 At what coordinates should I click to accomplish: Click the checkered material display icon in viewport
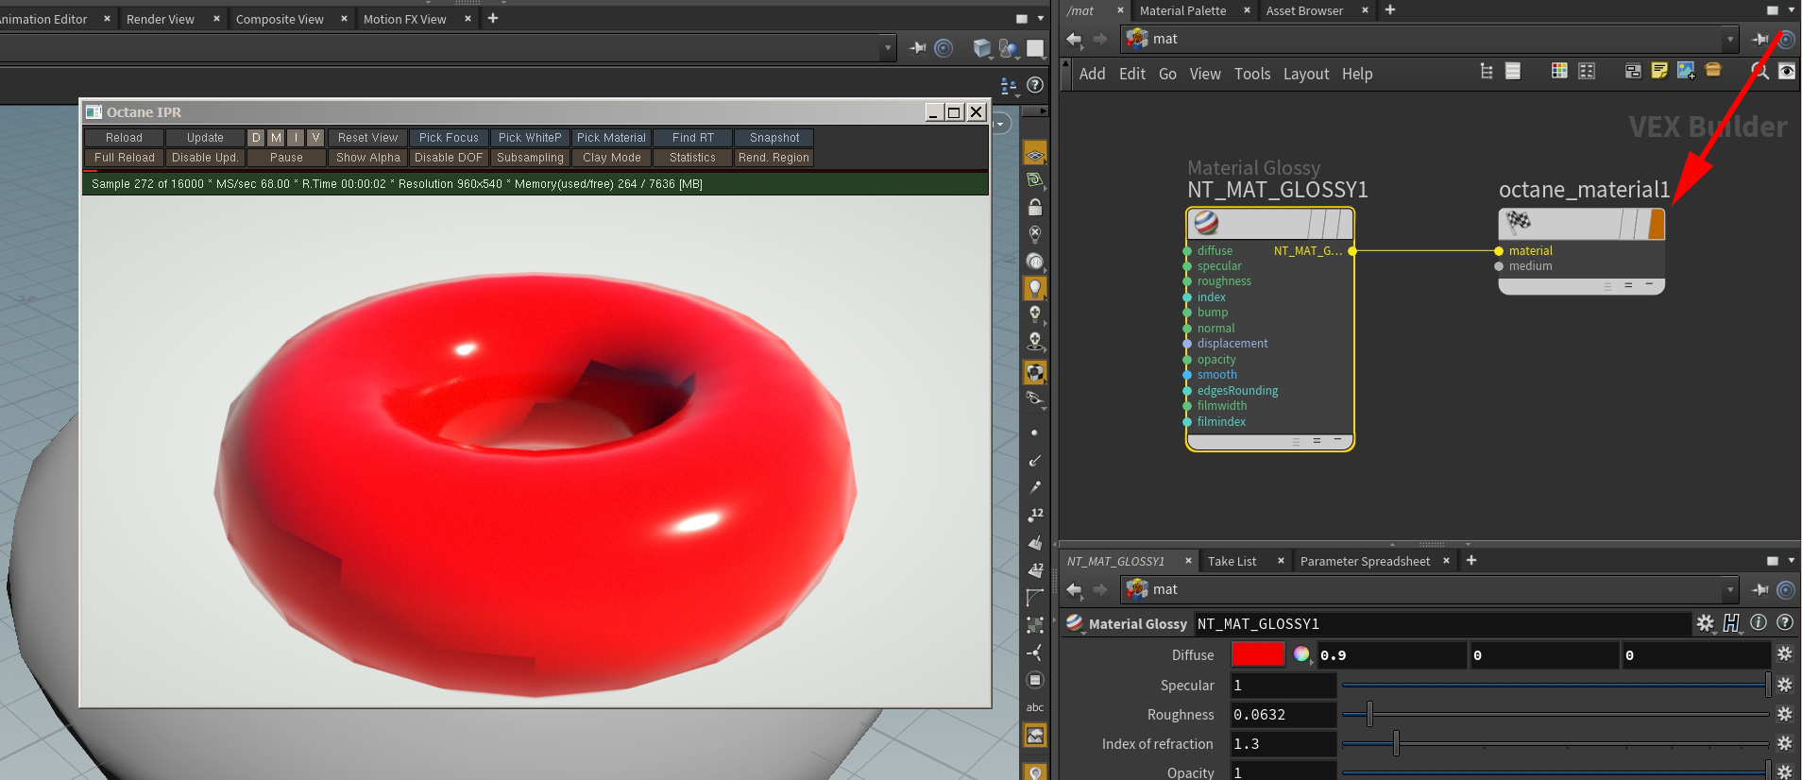click(1035, 372)
